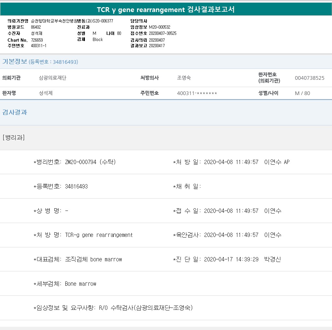Click the 처방의사 name 조영숙
This screenshot has width=332, height=330.
184,78
